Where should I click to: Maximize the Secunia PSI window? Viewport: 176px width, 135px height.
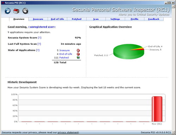169,3
